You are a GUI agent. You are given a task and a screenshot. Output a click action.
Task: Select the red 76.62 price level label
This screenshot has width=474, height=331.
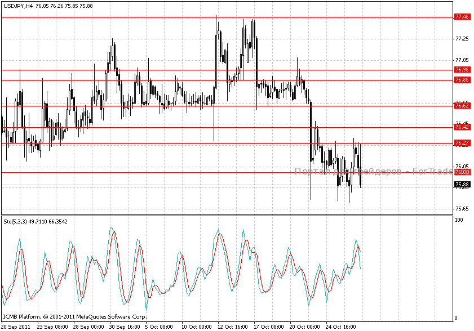[462, 106]
